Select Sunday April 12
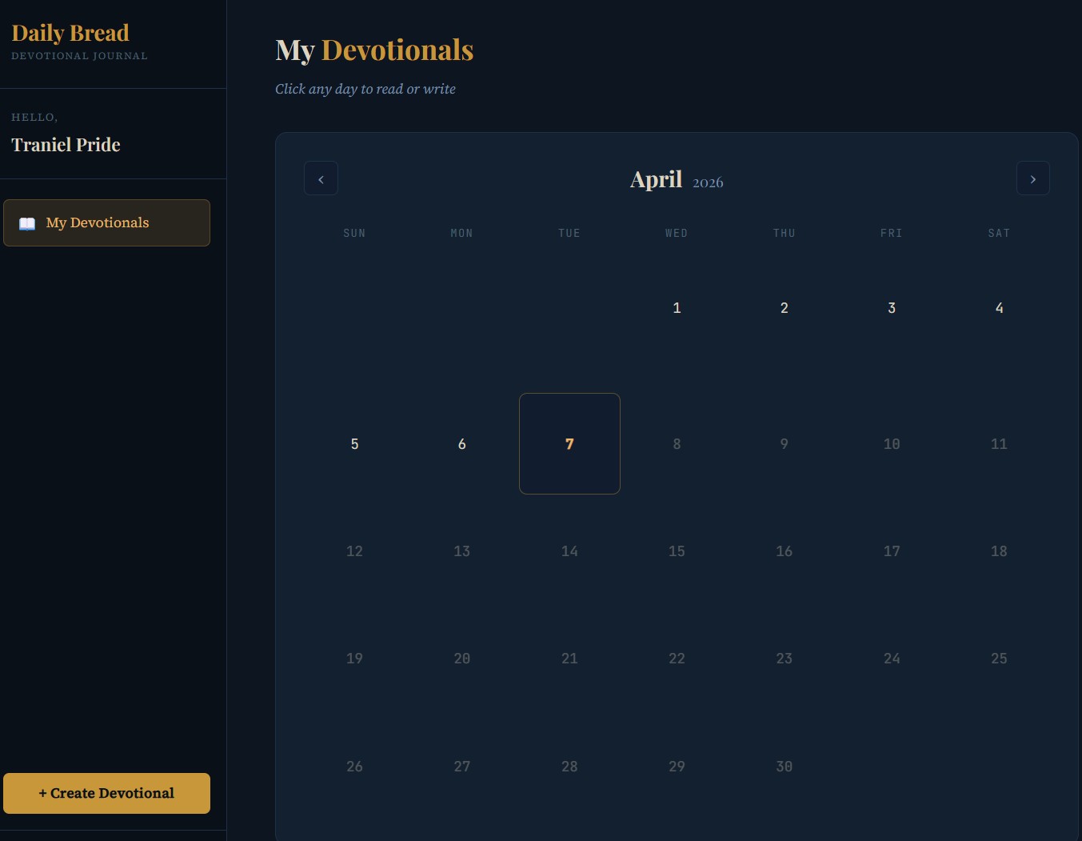This screenshot has height=841, width=1082. (354, 551)
